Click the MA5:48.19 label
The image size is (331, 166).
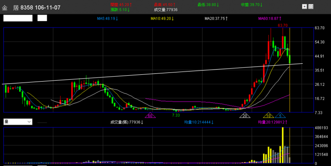[108, 18]
